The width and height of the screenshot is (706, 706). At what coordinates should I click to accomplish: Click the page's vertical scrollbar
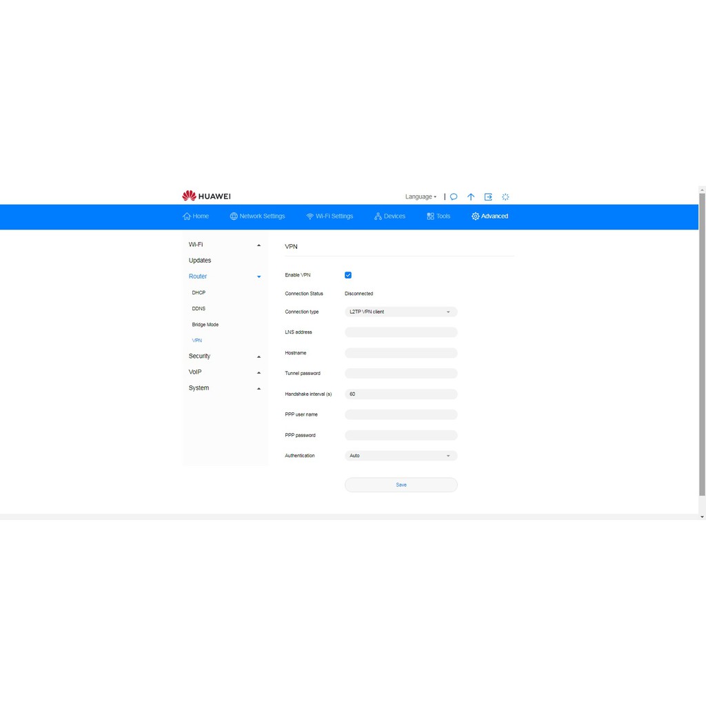702,345
